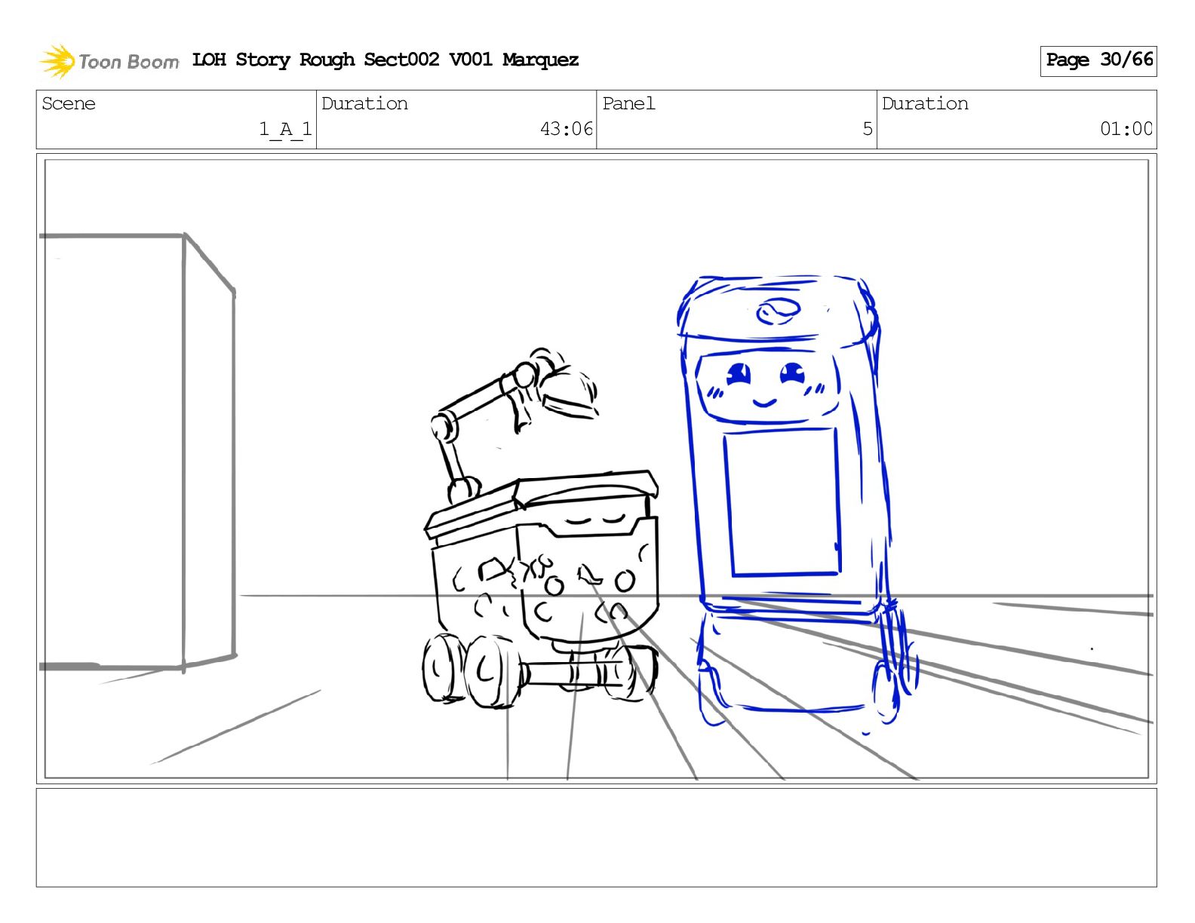Click the screen panel on the blue robot's body

[x=782, y=503]
